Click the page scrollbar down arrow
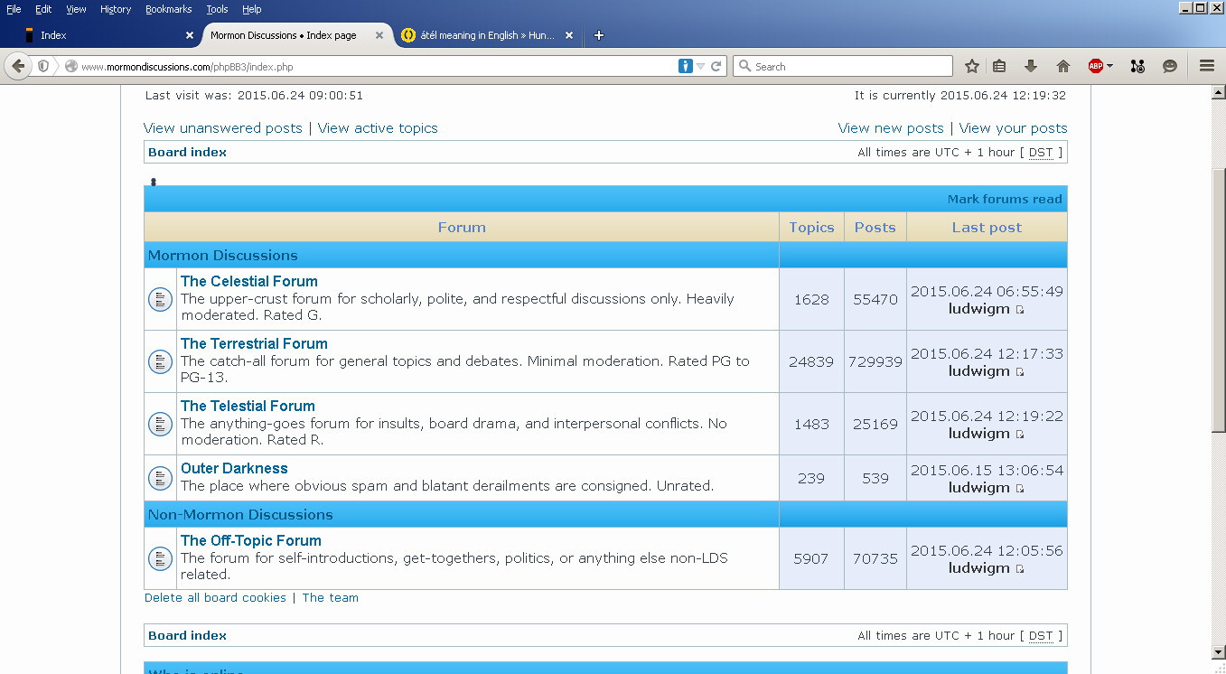The width and height of the screenshot is (1226, 674). tap(1218, 651)
